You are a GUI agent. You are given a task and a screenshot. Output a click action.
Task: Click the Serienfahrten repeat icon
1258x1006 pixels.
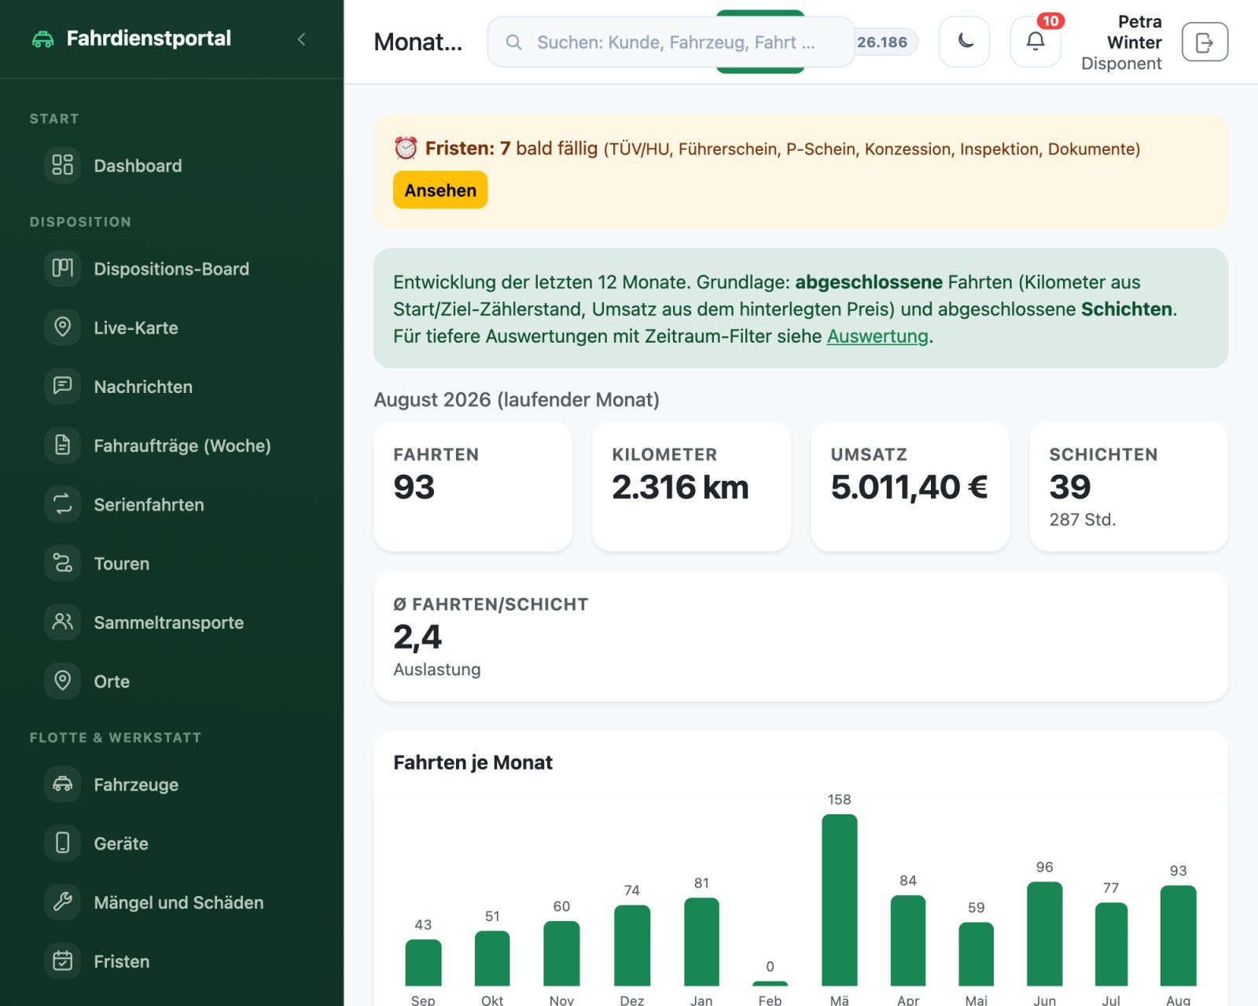(63, 504)
